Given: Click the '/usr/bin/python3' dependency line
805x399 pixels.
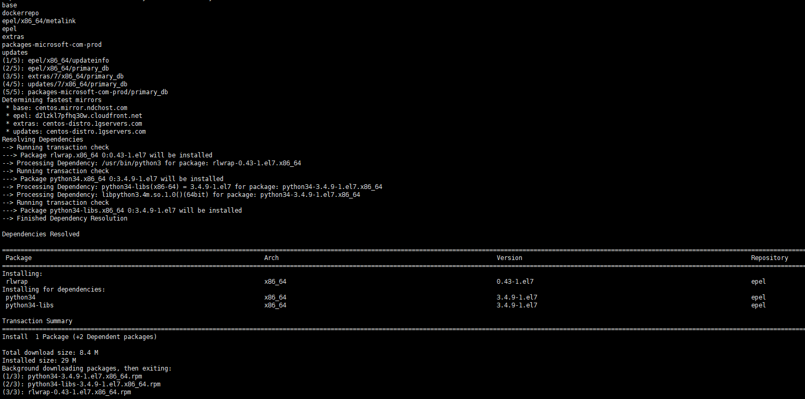Looking at the screenshot, I should (x=151, y=163).
